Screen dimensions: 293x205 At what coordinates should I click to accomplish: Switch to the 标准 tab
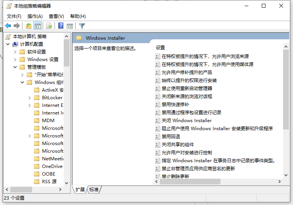click(x=94, y=190)
